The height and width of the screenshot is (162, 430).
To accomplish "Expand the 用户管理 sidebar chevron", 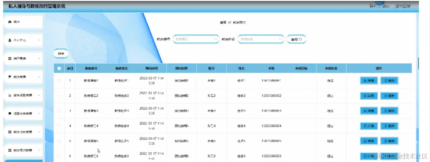I will (39, 58).
